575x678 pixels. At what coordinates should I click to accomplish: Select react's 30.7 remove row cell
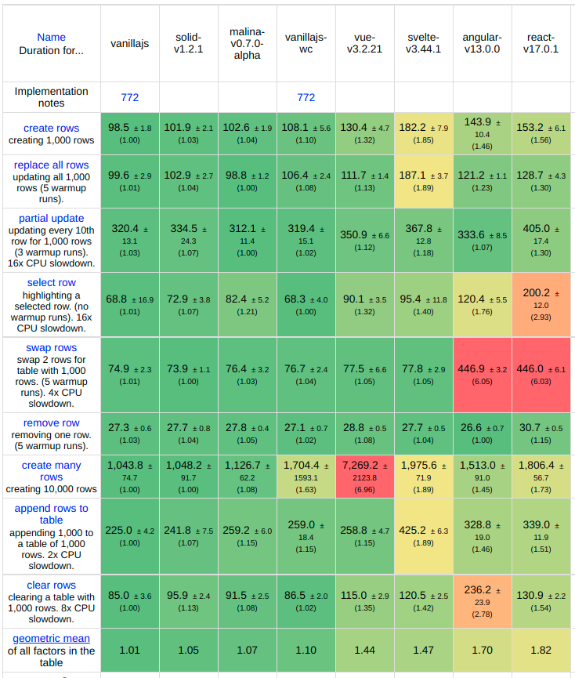pyautogui.click(x=541, y=433)
